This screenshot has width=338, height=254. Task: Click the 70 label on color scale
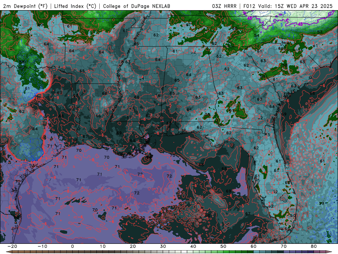point(283,246)
